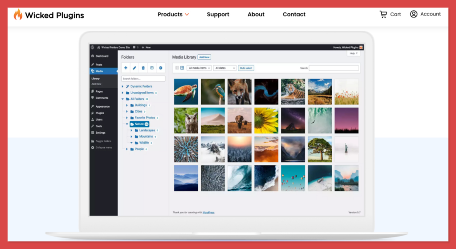Select the Wildlife folder
456x249 pixels.
click(144, 143)
